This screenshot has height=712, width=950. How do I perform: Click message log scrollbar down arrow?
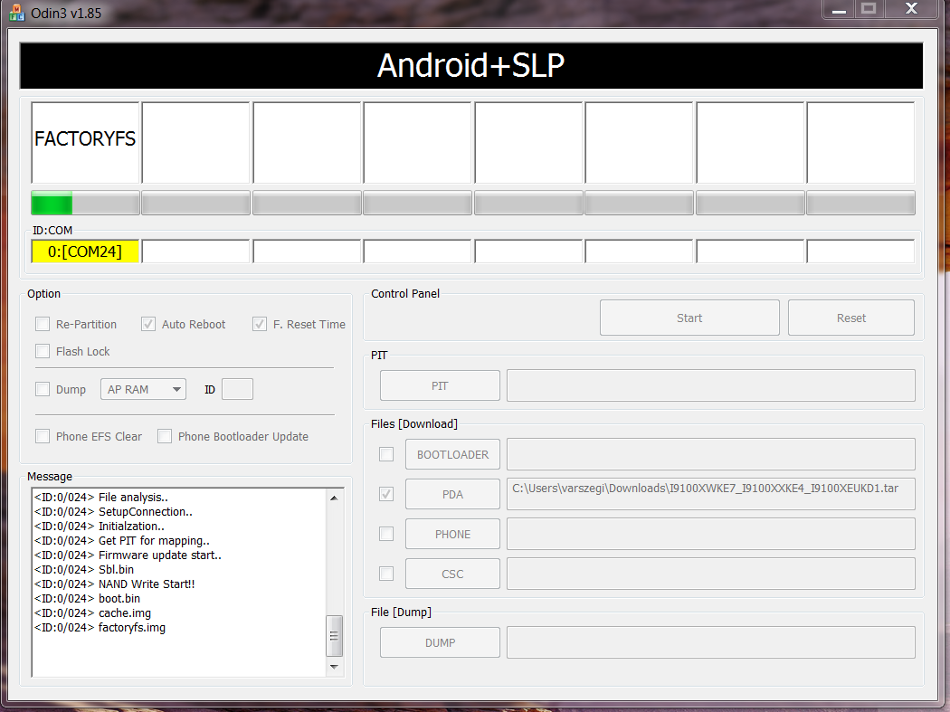pos(335,667)
